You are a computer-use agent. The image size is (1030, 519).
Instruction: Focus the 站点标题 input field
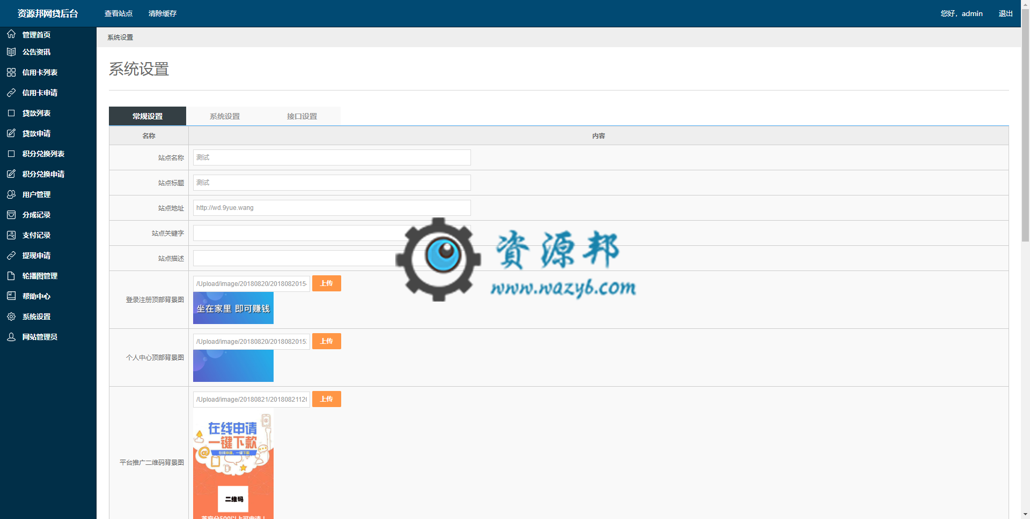pos(332,183)
